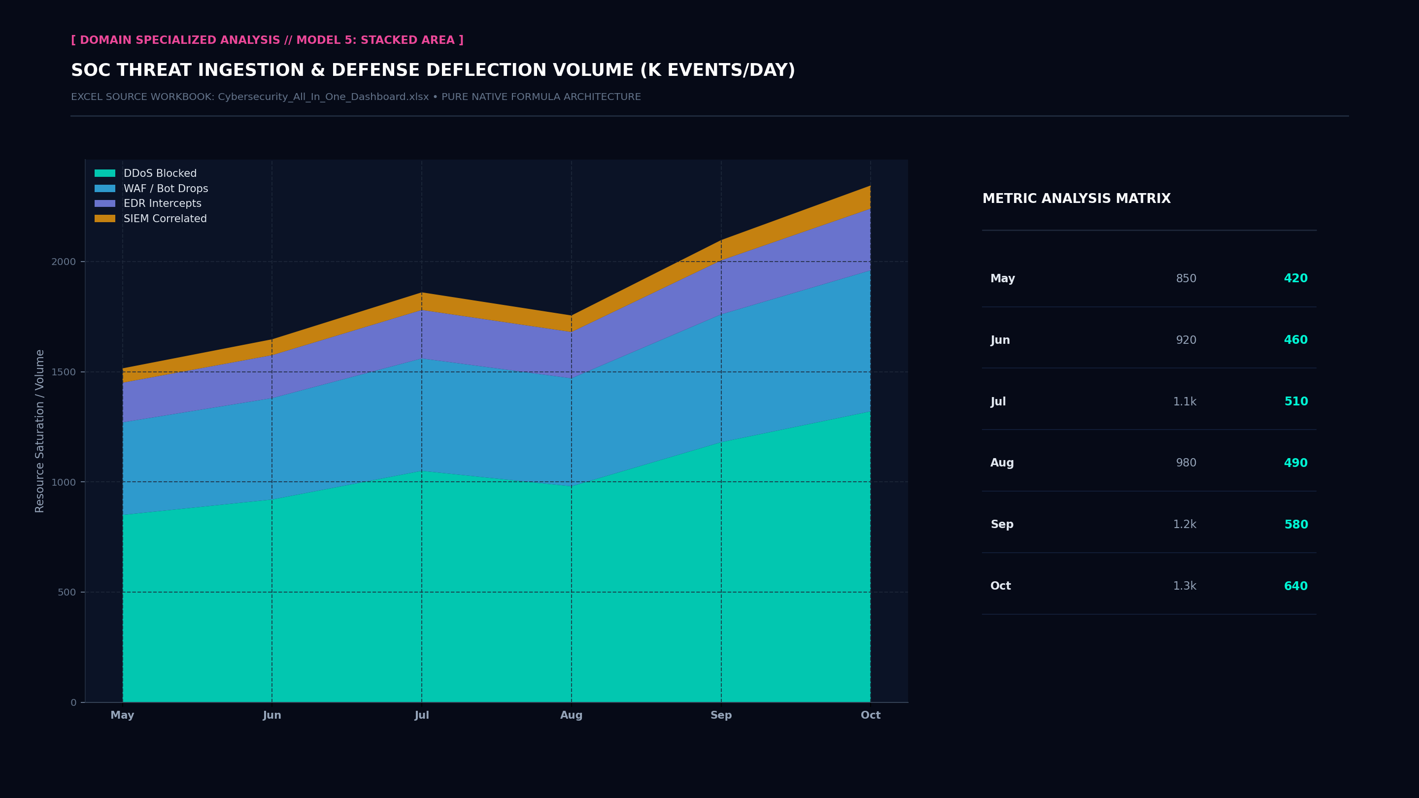This screenshot has height=798, width=1419.
Task: Click the 2000 y-axis tick label
Action: 64,262
